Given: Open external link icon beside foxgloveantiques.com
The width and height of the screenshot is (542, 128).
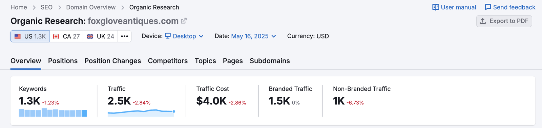Looking at the screenshot, I should [x=184, y=21].
